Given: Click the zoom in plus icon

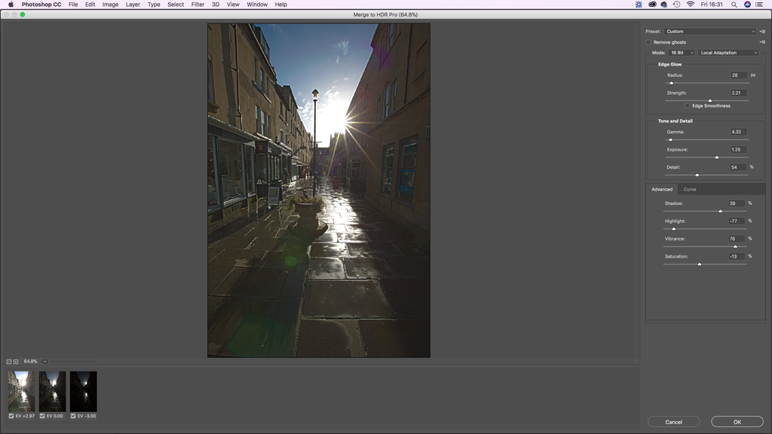Looking at the screenshot, I should [x=15, y=362].
